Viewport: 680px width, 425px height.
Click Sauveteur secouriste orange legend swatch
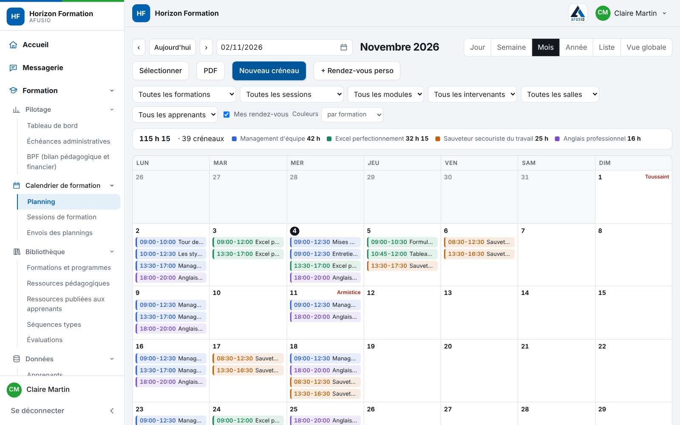(x=438, y=139)
